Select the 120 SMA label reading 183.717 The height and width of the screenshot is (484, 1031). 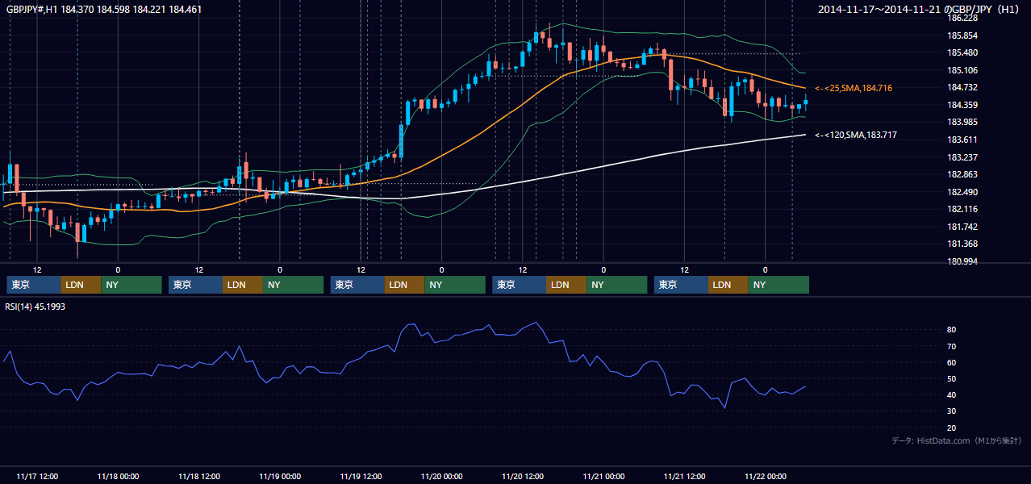coord(856,135)
